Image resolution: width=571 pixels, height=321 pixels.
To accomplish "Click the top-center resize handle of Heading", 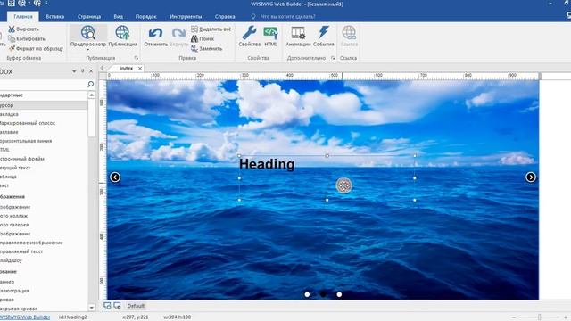I will (x=327, y=156).
